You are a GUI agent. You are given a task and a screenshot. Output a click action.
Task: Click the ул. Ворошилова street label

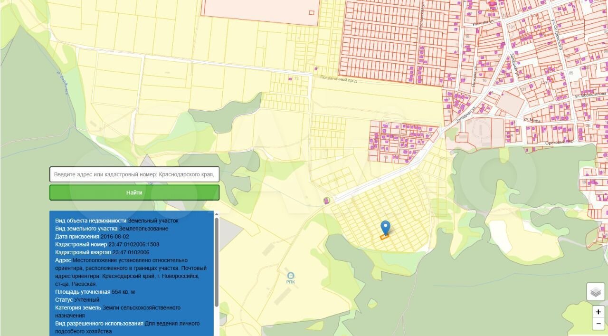[590, 95]
